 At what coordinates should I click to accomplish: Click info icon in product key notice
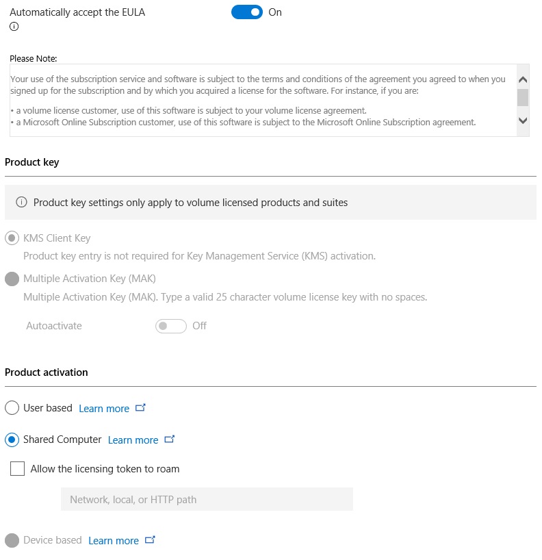point(21,202)
